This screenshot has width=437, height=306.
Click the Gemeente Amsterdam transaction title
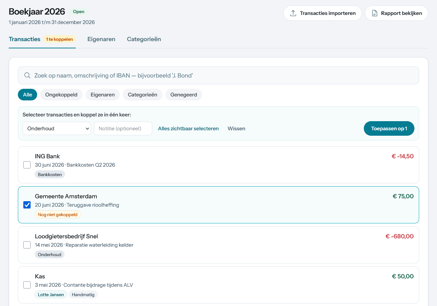point(66,196)
